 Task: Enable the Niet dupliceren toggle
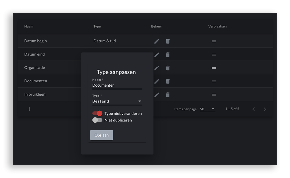(x=97, y=120)
